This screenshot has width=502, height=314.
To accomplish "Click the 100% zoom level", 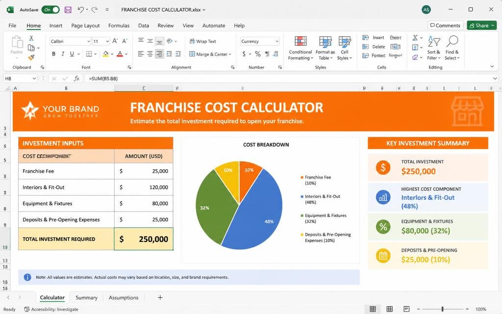I will pos(480,309).
